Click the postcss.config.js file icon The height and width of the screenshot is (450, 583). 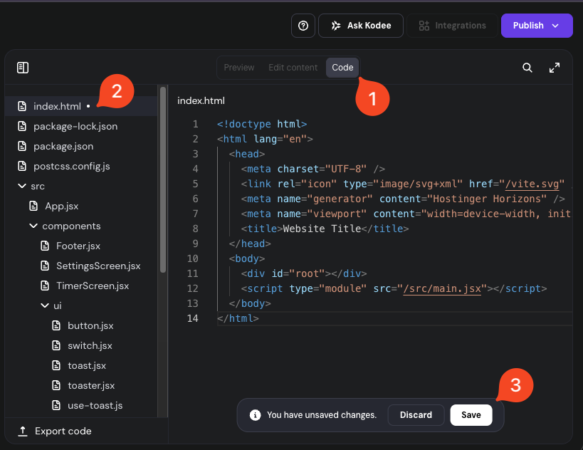22,166
